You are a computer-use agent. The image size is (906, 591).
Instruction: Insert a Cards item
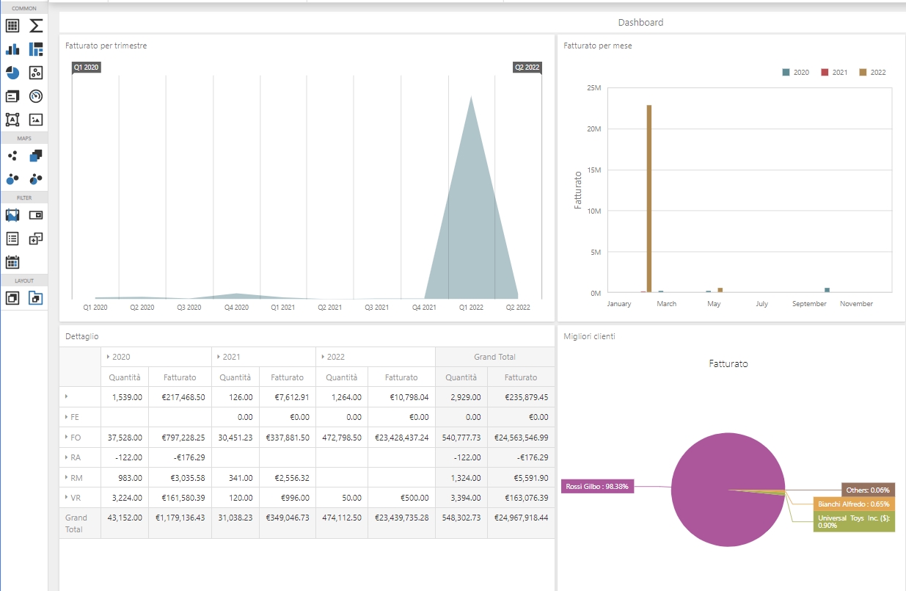pyautogui.click(x=12, y=96)
